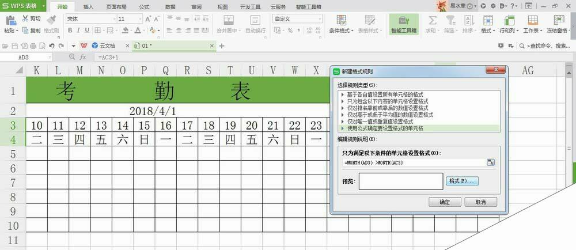Click the fx insert function icon

[x=83, y=57]
